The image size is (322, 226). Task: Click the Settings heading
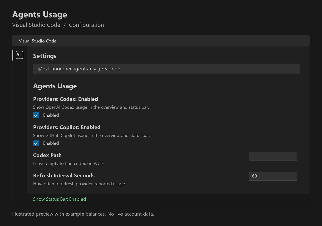[45, 56]
